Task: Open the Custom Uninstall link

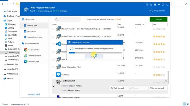Action: click(x=34, y=94)
